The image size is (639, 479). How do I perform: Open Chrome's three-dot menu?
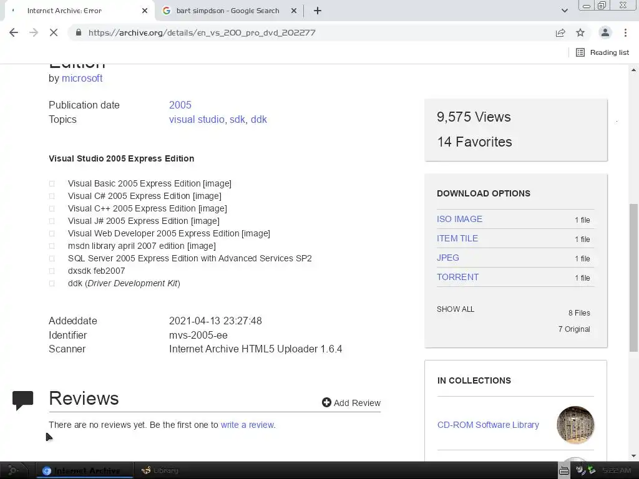coord(625,32)
